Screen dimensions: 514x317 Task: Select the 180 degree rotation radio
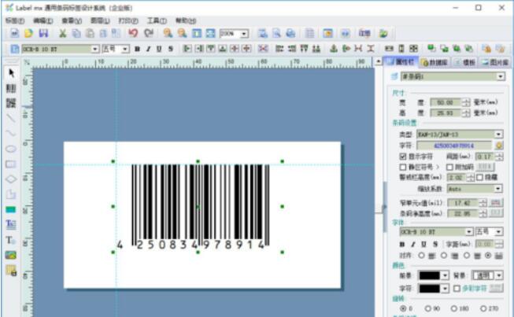[454, 308]
